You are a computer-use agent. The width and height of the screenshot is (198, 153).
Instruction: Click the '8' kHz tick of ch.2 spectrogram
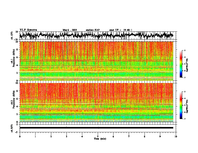tap(17, 91)
